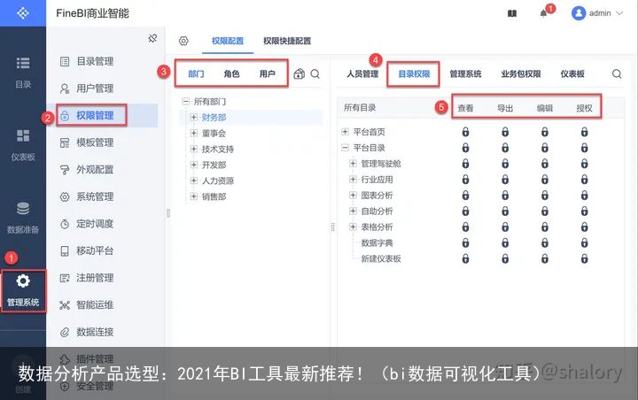This screenshot has width=638, height=400.
Task: Search directories with right magnifier icon
Action: click(x=617, y=73)
